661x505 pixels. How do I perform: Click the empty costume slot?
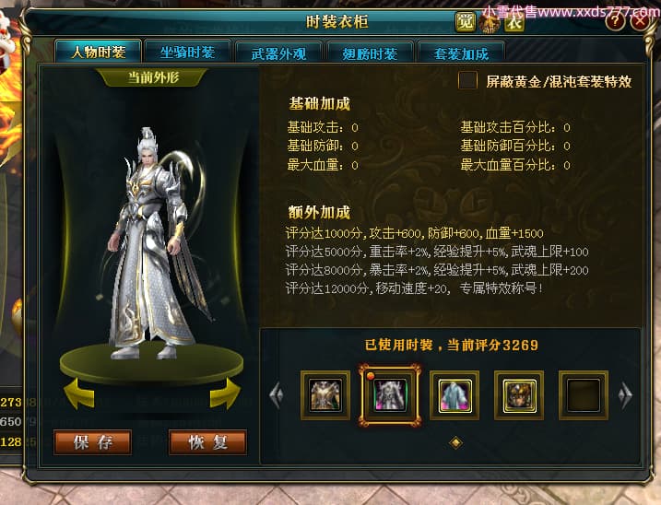(x=584, y=395)
